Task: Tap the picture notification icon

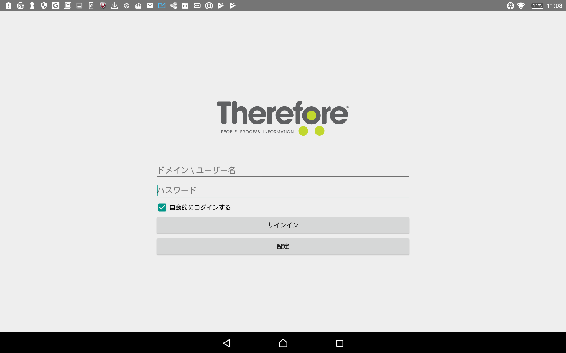Action: tap(79, 6)
